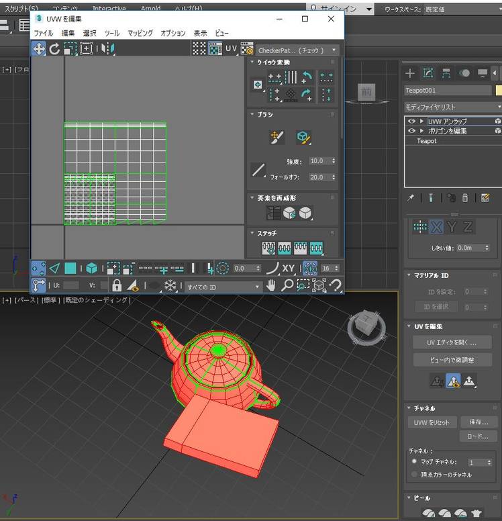Click the ビュー内で微調整 button
The image size is (502, 521).
(452, 359)
